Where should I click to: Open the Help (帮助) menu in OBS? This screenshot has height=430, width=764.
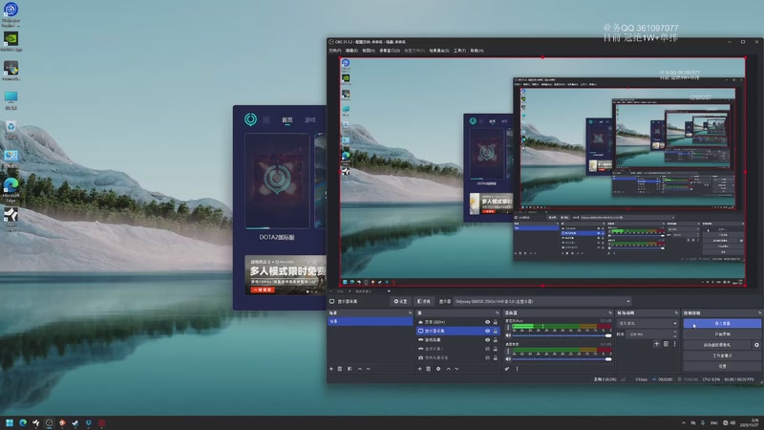click(x=477, y=51)
